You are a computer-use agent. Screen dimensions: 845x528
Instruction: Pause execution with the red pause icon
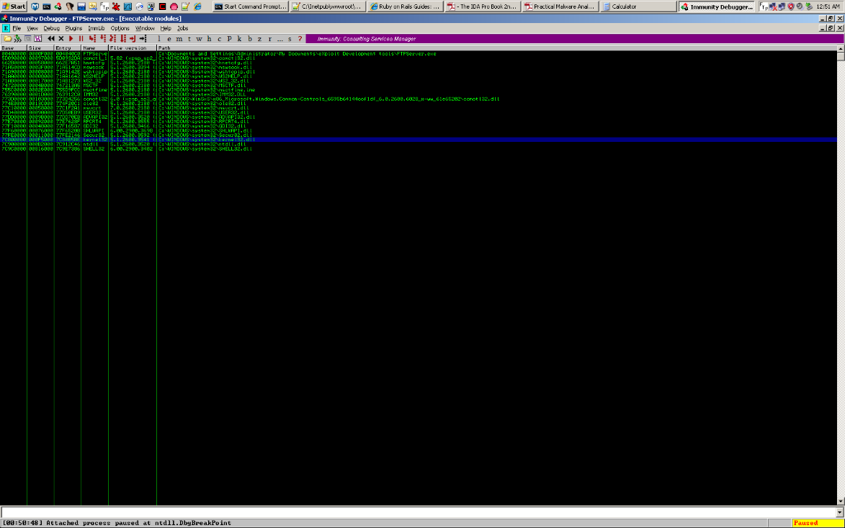click(x=81, y=38)
